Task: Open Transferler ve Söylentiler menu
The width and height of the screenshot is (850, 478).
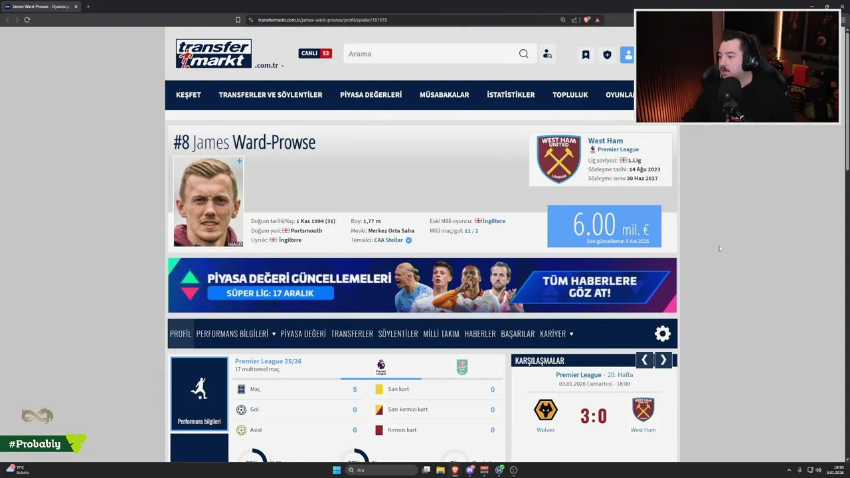Action: click(270, 95)
